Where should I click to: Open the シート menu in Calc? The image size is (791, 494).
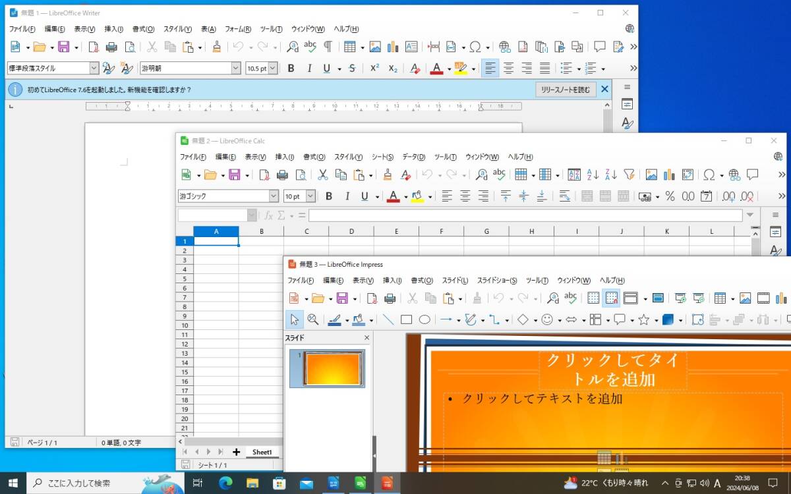click(382, 157)
